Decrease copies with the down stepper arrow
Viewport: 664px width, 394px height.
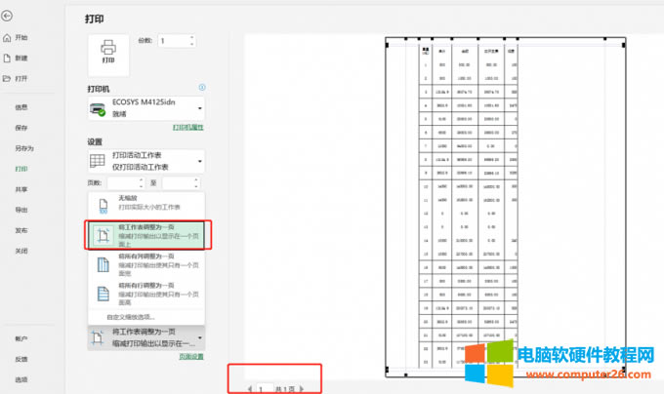point(192,45)
